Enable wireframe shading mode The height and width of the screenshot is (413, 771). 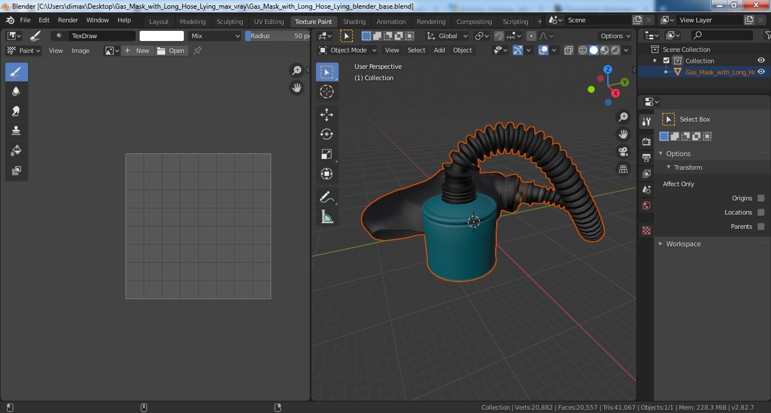pyautogui.click(x=583, y=50)
